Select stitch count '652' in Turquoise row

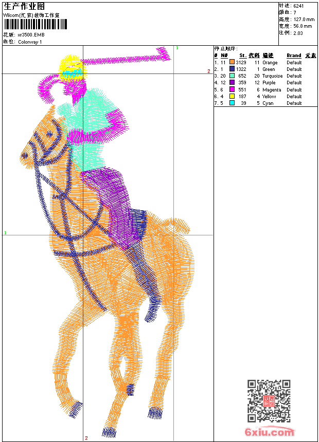pos(242,76)
